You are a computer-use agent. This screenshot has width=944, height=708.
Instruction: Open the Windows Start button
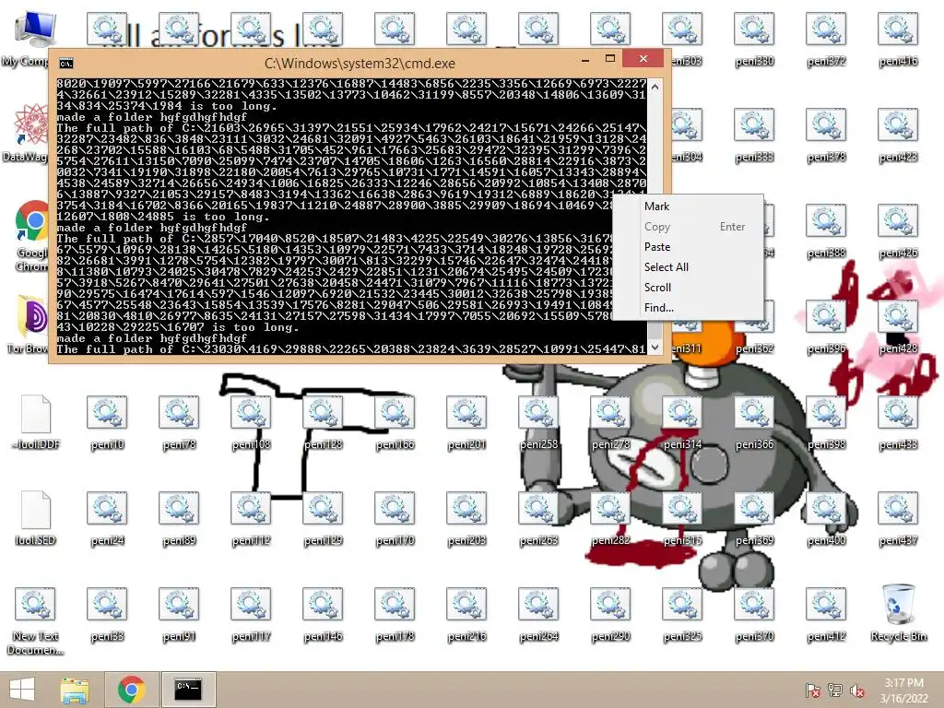22,690
